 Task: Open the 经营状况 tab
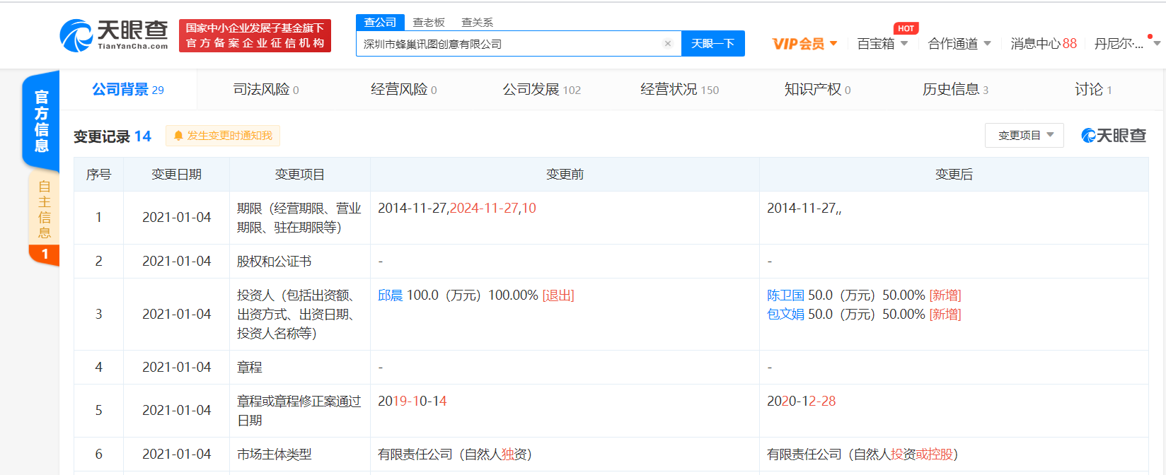point(679,90)
